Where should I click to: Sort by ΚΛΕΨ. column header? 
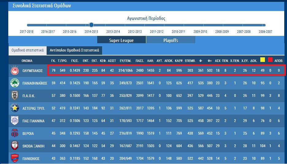pos(179,61)
